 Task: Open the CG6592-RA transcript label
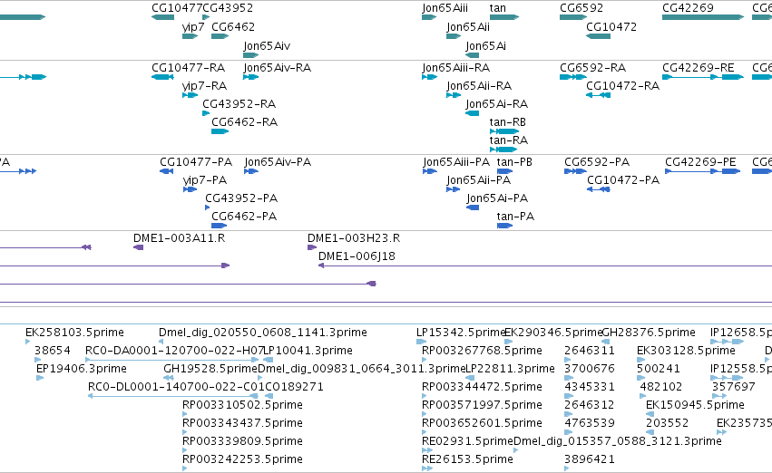[592, 68]
